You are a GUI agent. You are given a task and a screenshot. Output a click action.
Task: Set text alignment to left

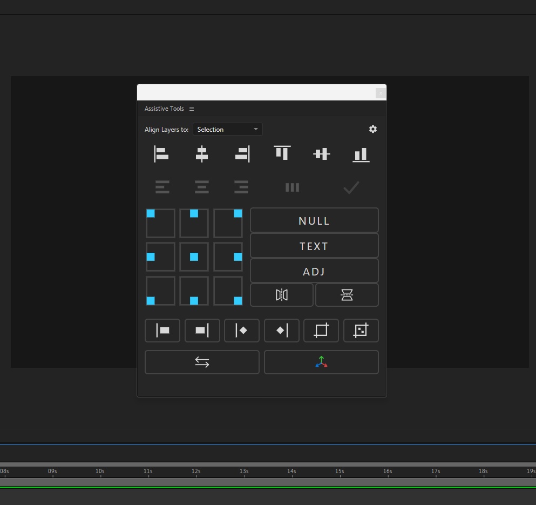coord(162,187)
